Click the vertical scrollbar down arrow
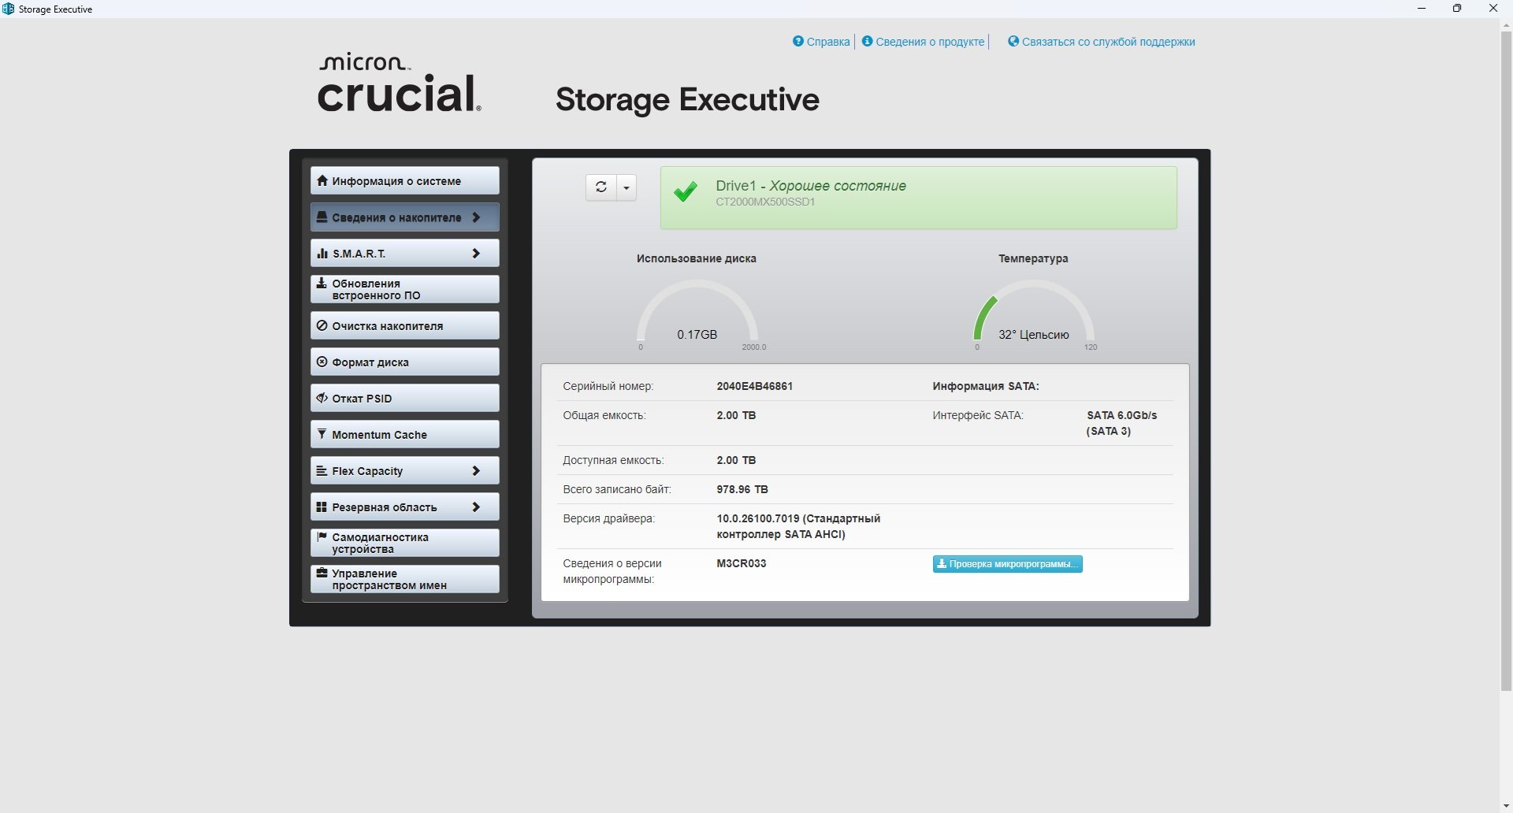This screenshot has width=1513, height=813. click(1506, 806)
